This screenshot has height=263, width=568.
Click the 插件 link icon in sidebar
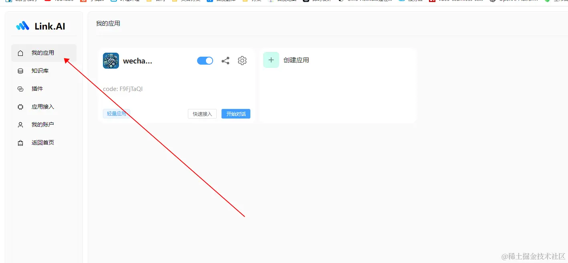click(20, 89)
